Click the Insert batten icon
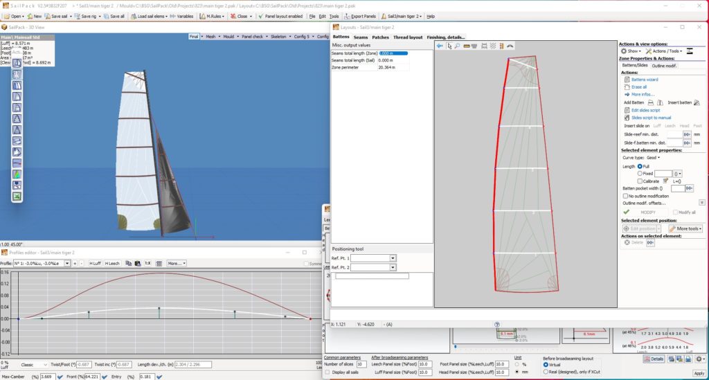 click(697, 102)
